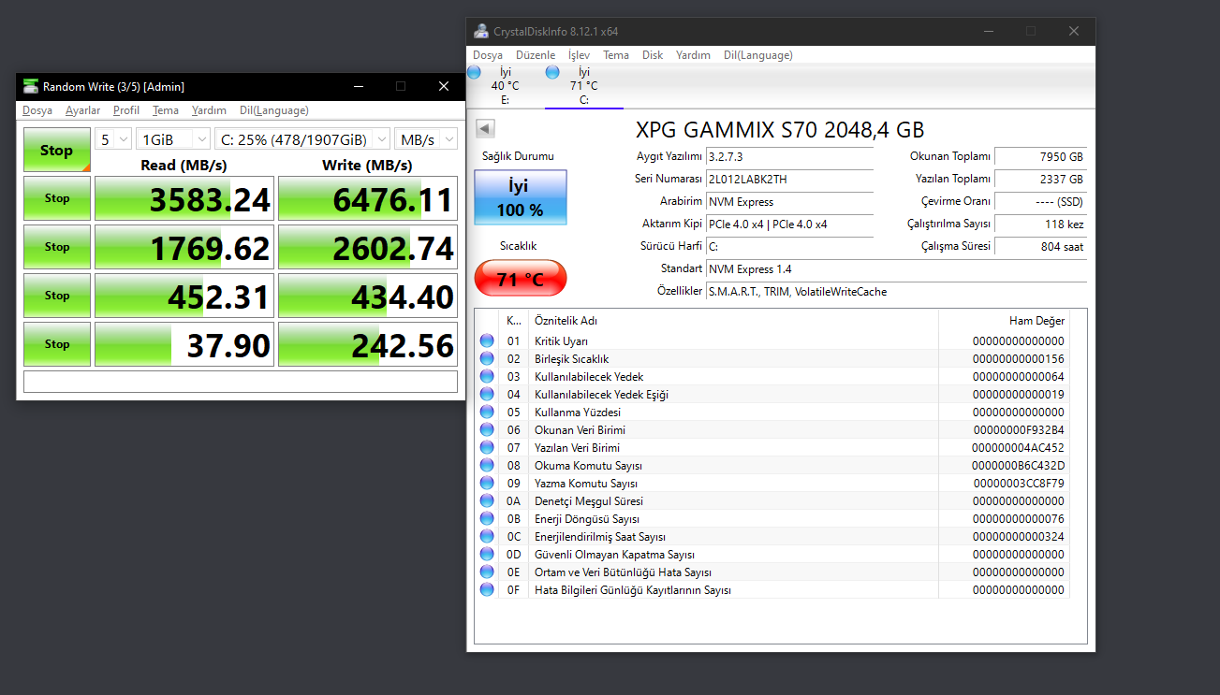Click the Yazılan Toplamı value 2337 GB

point(1040,180)
